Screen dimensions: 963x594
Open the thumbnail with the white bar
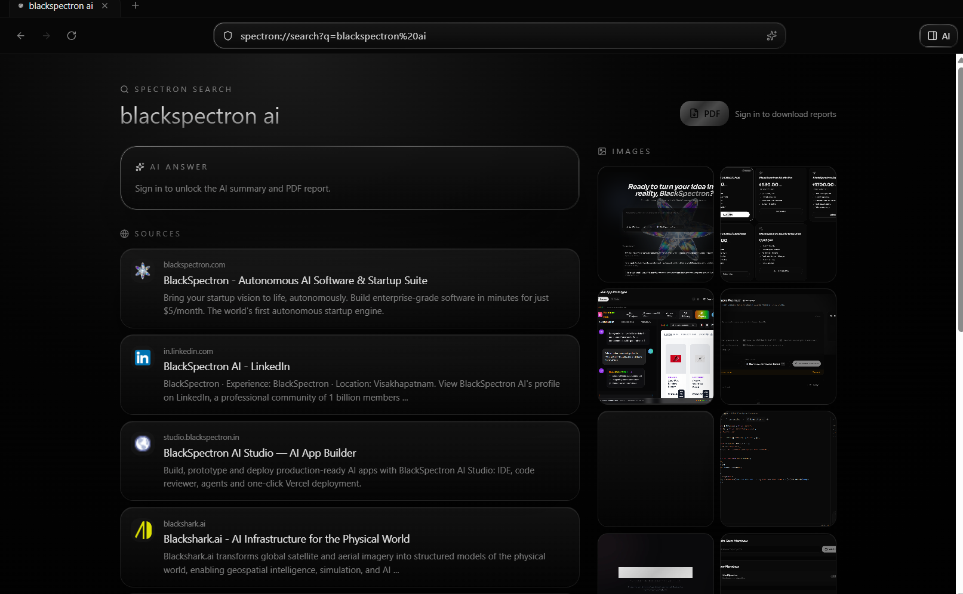[x=656, y=564]
